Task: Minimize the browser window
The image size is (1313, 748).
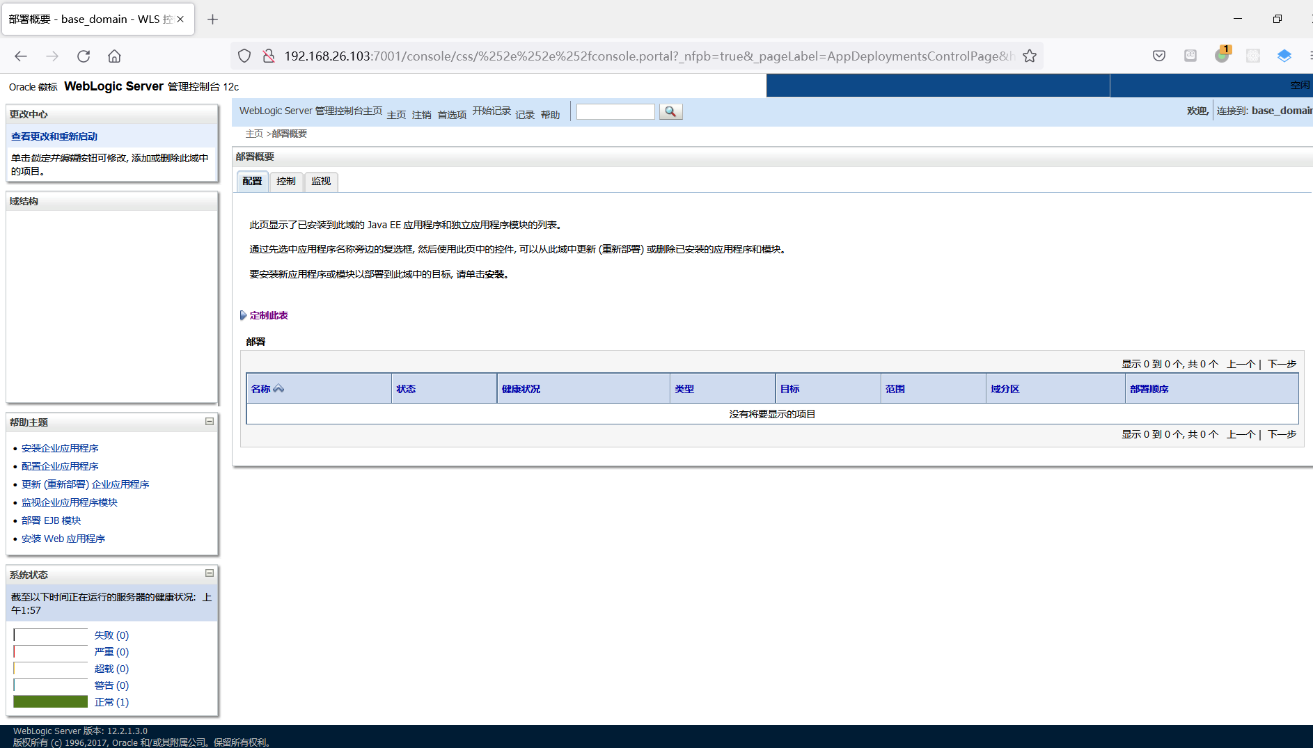Action: (1238, 19)
